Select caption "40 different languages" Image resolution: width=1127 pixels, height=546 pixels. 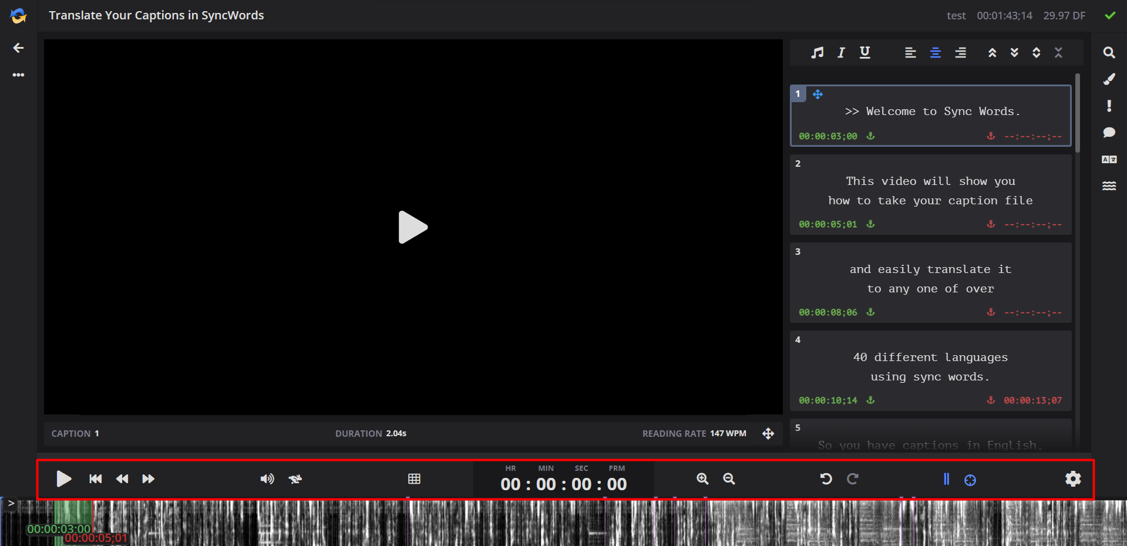click(931, 370)
